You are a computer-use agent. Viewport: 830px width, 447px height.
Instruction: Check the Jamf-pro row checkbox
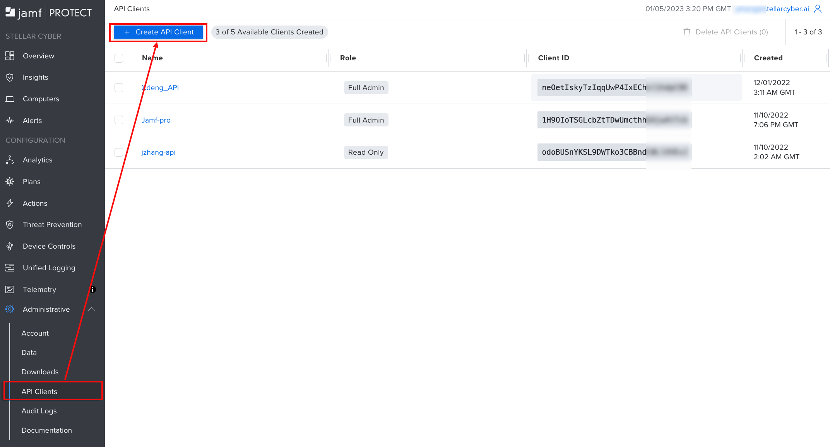click(x=119, y=120)
